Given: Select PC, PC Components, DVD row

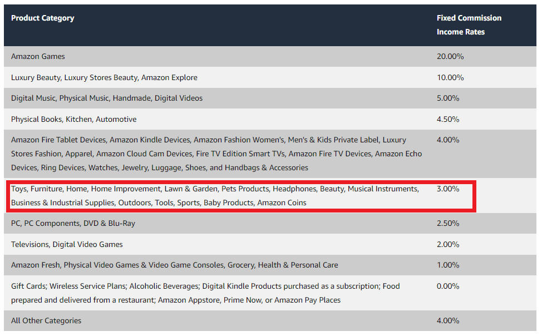Looking at the screenshot, I should click(73, 223).
